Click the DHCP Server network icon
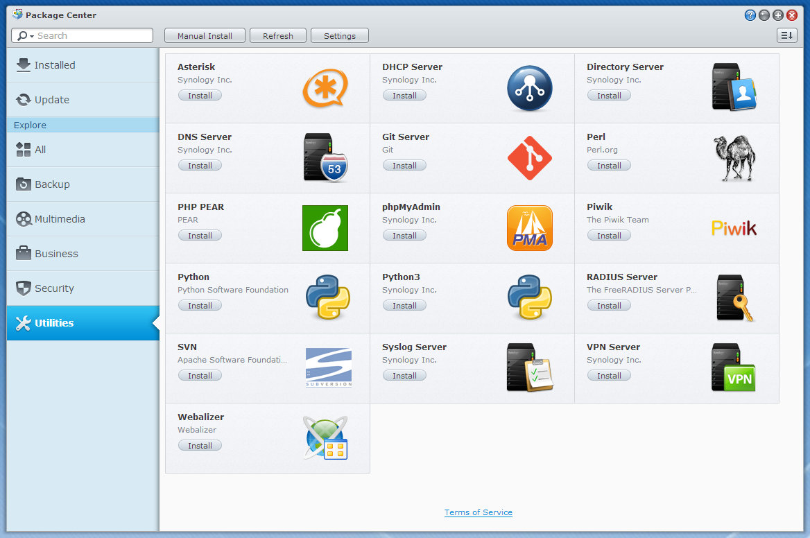The image size is (810, 538). point(530,88)
